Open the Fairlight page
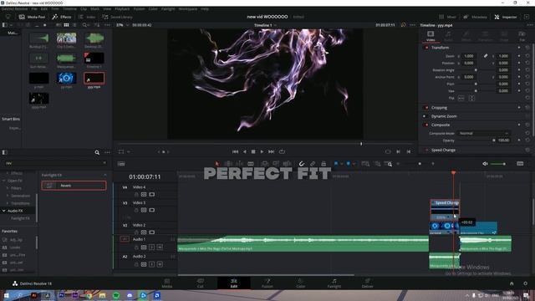 tap(334, 283)
